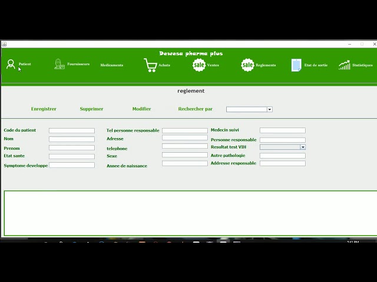Click the Enregistrer button
The width and height of the screenshot is (377, 282).
(x=44, y=109)
